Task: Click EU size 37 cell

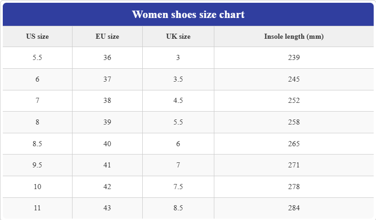Action: (107, 79)
